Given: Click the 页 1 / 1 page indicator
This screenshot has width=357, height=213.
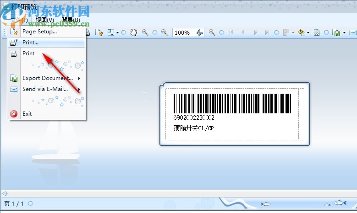Looking at the screenshot, I should point(14,203).
